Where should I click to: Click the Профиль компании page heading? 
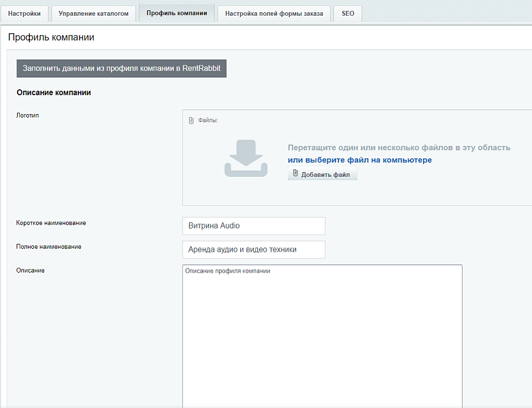pos(51,37)
